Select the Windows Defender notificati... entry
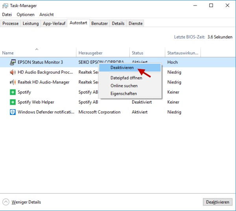 (46, 112)
